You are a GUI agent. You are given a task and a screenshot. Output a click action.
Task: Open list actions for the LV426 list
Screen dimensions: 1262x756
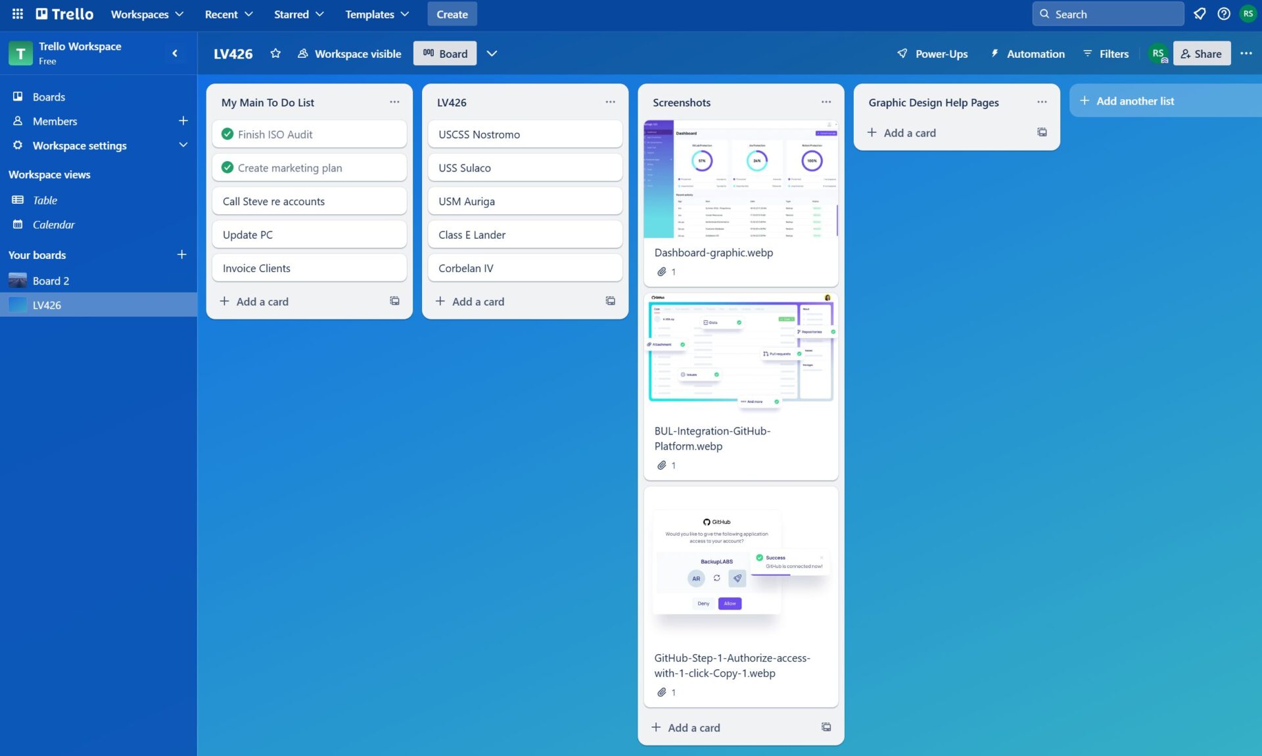(610, 102)
